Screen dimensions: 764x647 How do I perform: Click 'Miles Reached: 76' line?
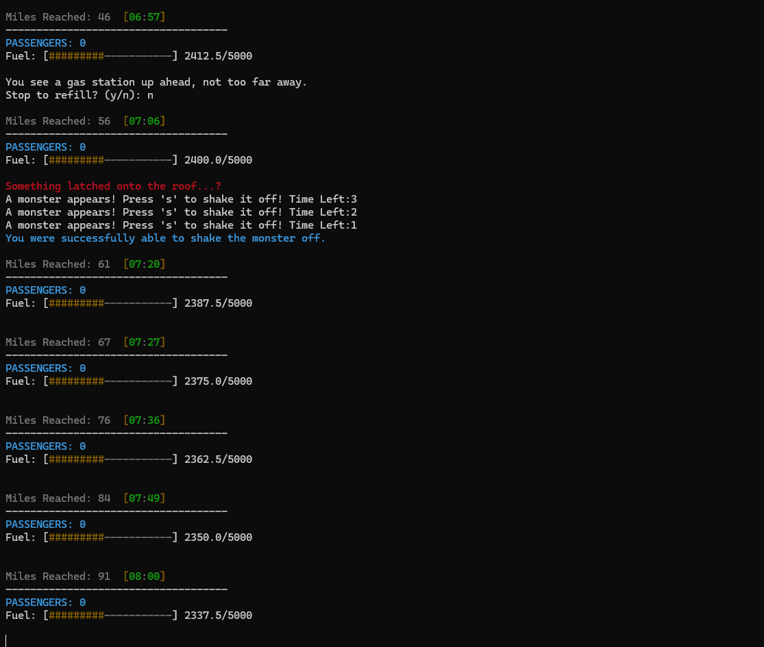click(x=58, y=420)
